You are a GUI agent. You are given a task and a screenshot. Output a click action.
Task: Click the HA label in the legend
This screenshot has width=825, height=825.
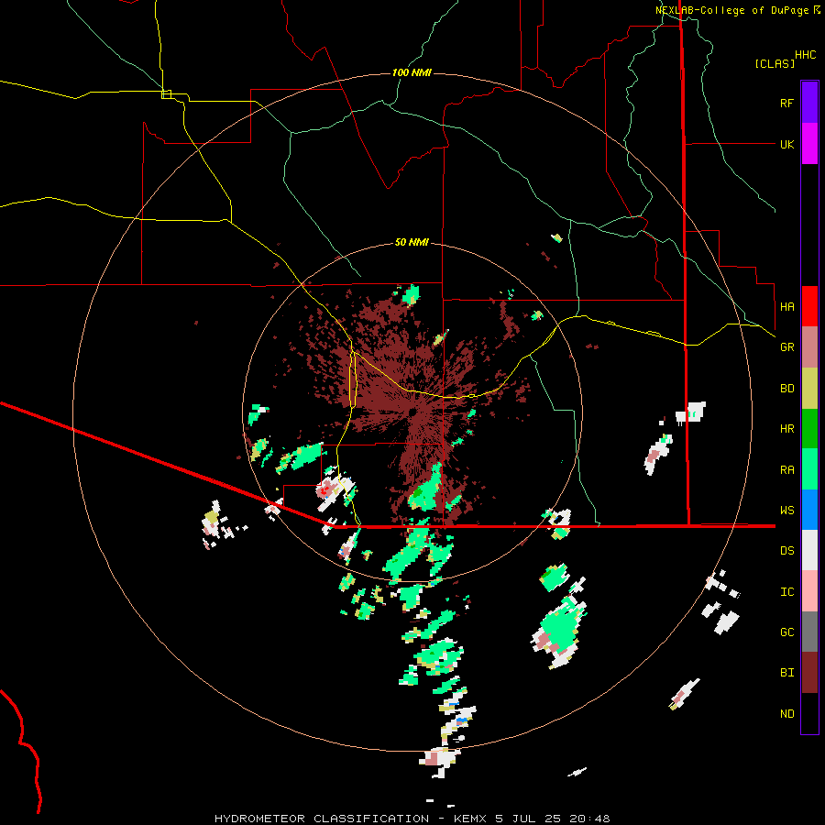click(x=787, y=306)
